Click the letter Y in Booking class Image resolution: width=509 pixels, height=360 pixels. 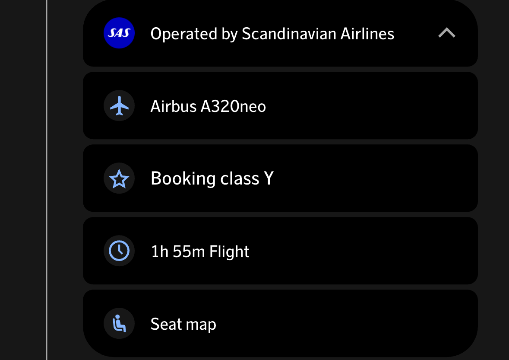pyautogui.click(x=269, y=178)
